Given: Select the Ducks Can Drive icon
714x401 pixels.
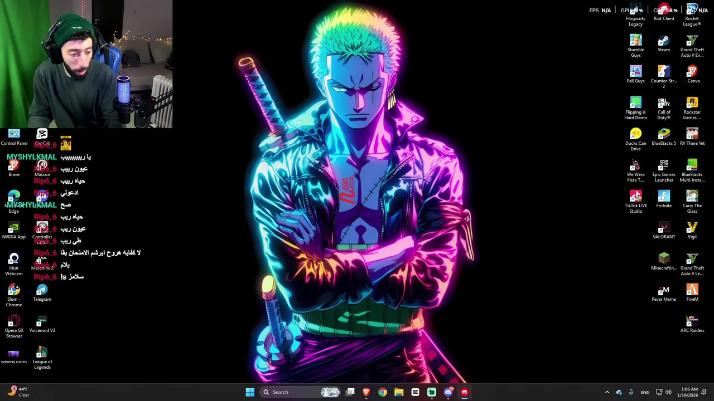Looking at the screenshot, I should (635, 140).
